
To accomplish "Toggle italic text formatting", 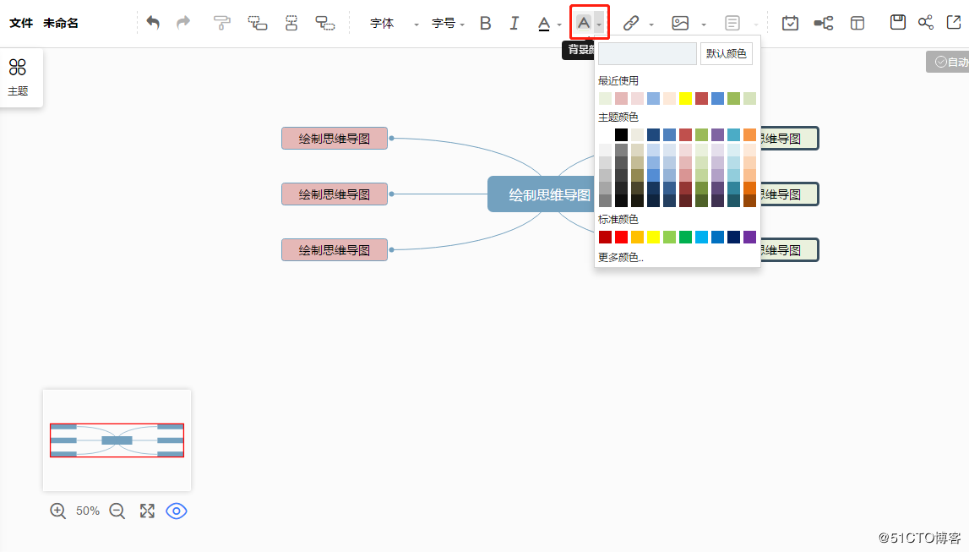I will (514, 23).
